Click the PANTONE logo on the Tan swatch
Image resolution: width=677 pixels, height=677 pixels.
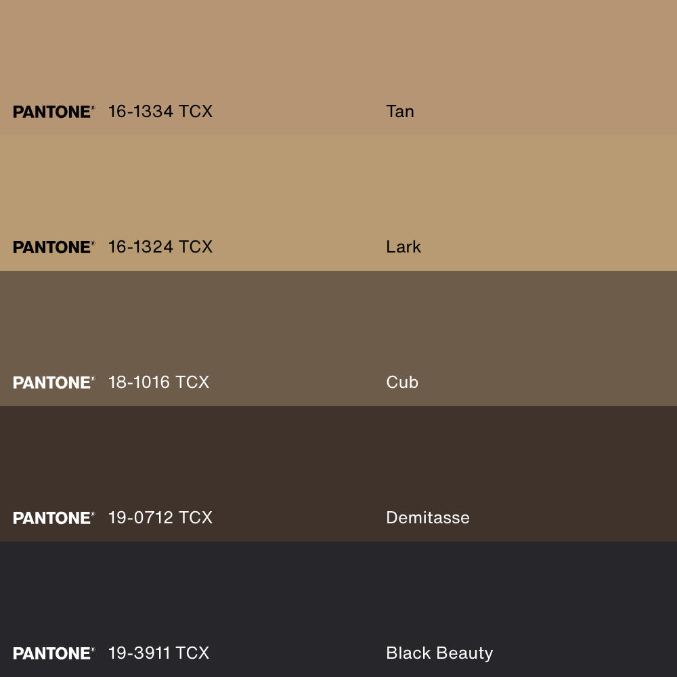53,112
